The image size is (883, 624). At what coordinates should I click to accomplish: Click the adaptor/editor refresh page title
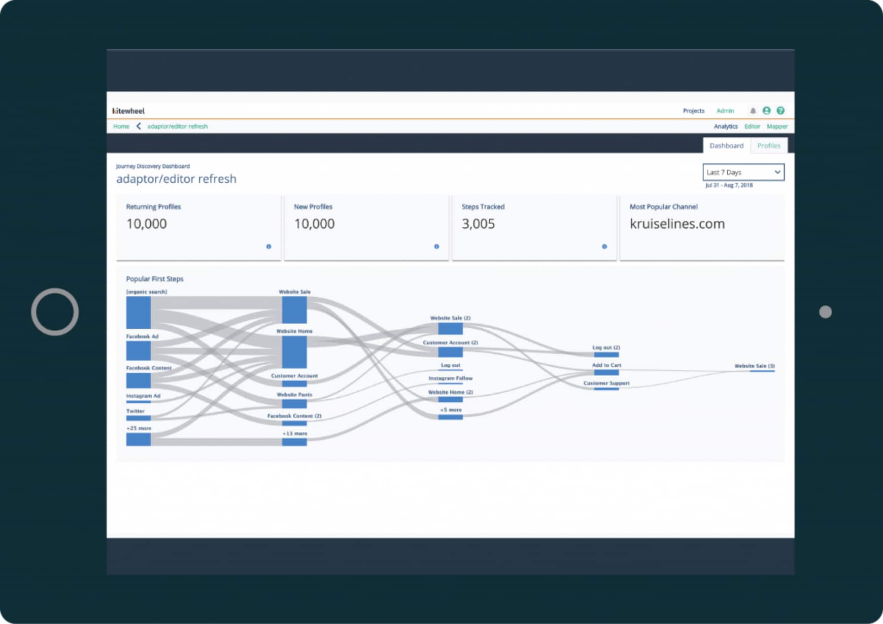point(177,179)
